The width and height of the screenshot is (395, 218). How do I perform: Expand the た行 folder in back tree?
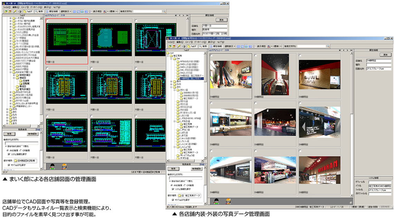point(7,115)
